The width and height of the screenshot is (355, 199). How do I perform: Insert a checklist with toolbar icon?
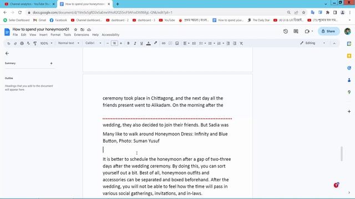[201, 43]
